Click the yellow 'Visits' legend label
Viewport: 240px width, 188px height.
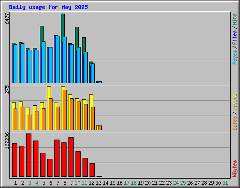click(x=235, y=102)
